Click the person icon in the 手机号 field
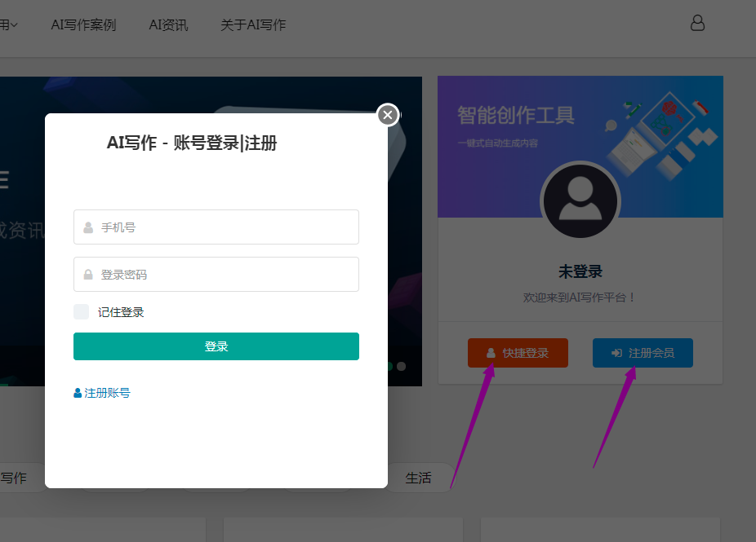 click(x=88, y=227)
